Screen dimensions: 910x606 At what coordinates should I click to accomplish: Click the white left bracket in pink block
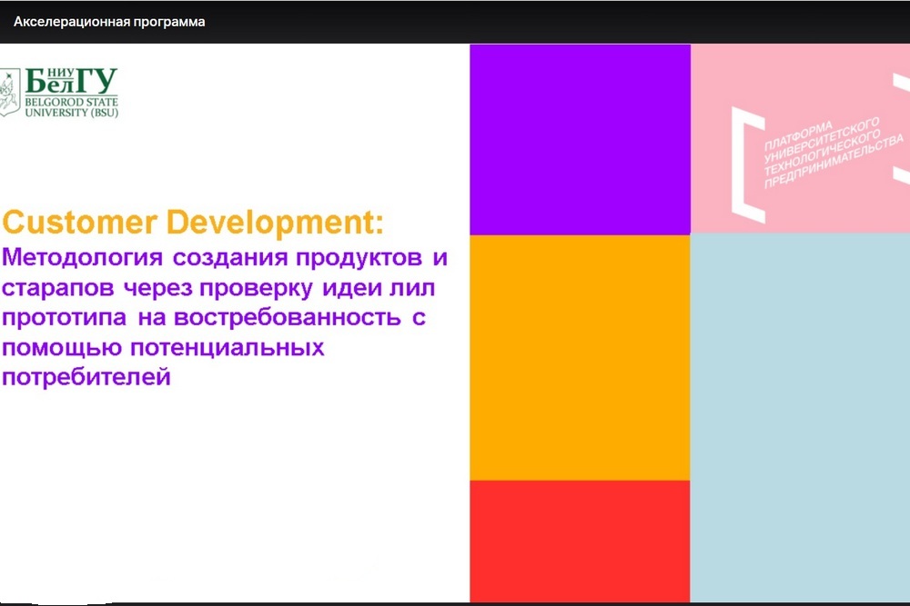[750, 164]
